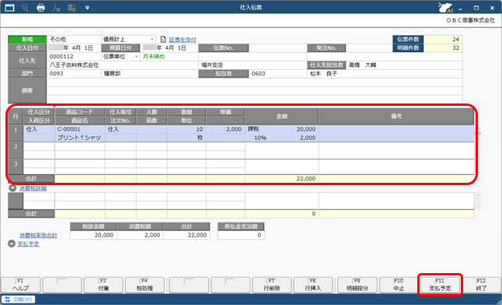
Task: Click the 松本 良子 staff name
Action: click(x=323, y=74)
